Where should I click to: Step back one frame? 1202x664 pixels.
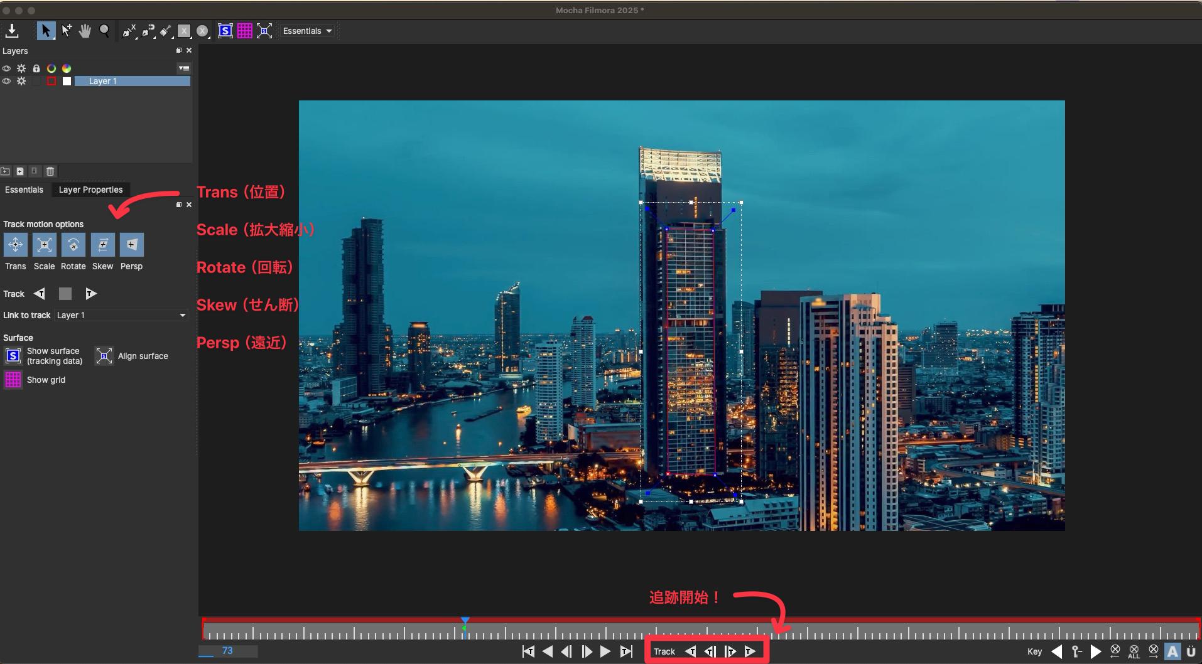tap(566, 651)
